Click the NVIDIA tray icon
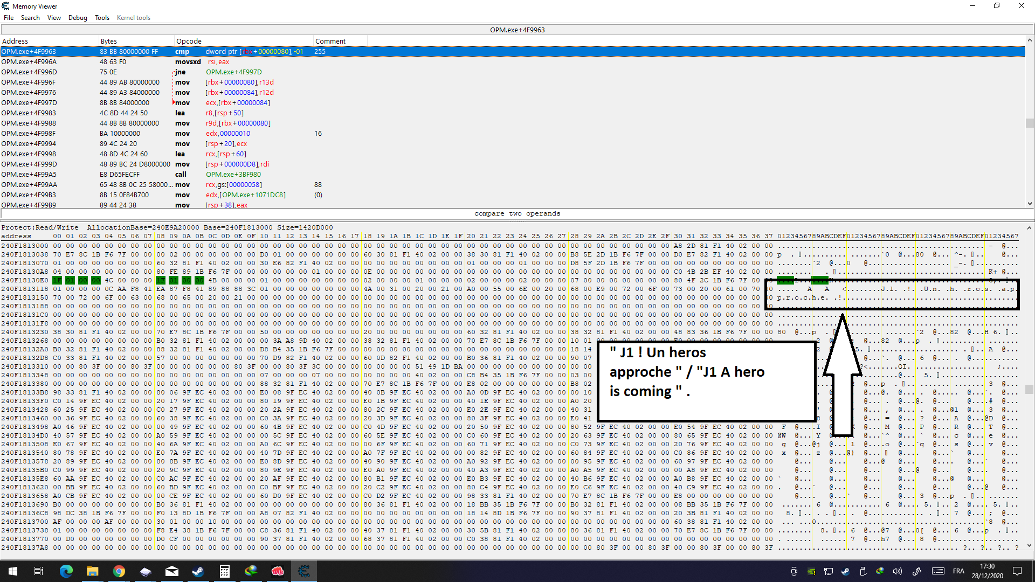 (x=811, y=571)
